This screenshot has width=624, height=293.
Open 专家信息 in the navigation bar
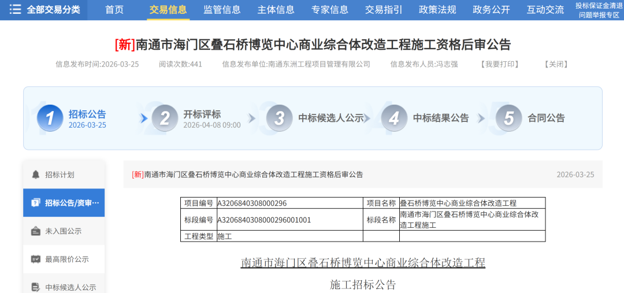coord(329,10)
